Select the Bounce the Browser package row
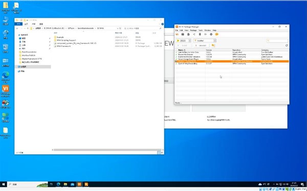 tap(232, 55)
